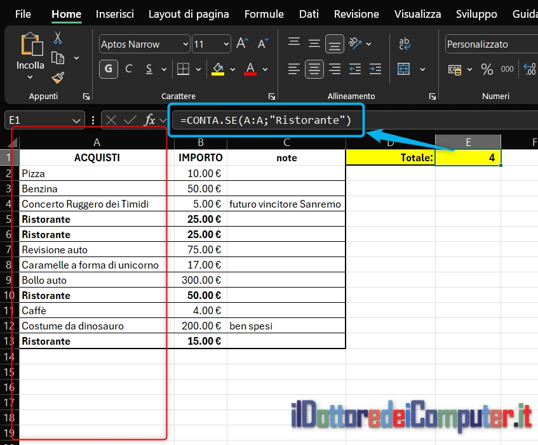Open the font size 11 dropdown
This screenshot has height=445, width=538.
coord(226,44)
